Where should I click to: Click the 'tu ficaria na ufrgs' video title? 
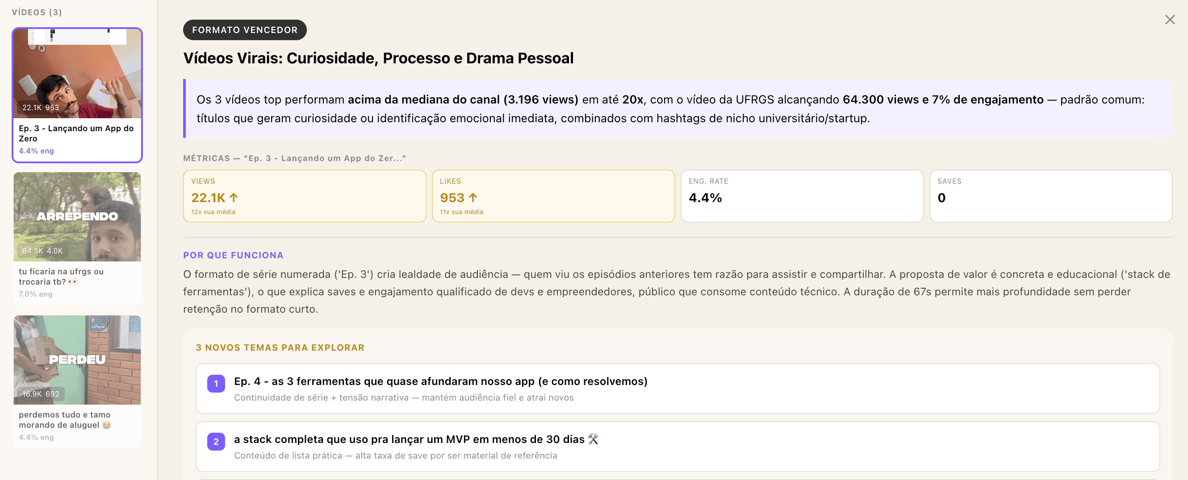(61, 277)
